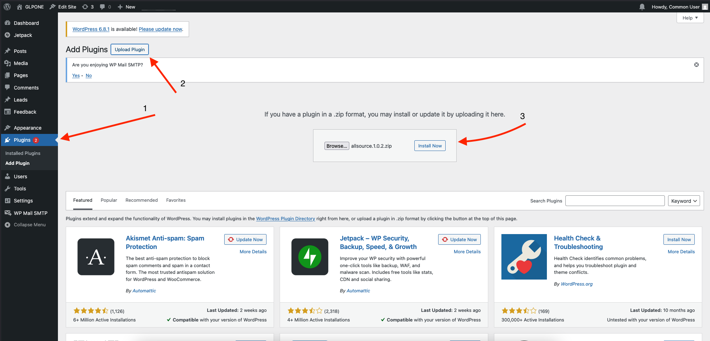The image size is (710, 341).
Task: Answer Yes to WP Mail SMTP prompt
Action: click(76, 76)
